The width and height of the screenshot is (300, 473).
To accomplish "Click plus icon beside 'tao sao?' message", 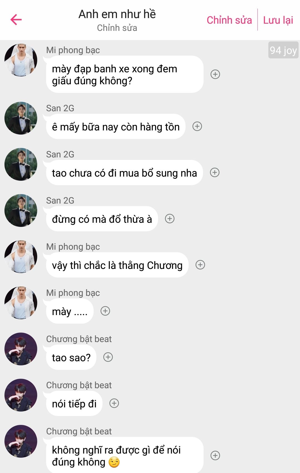I will tap(108, 357).
